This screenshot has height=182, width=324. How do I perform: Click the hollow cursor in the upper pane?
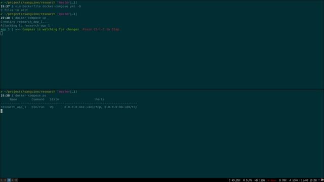(x=2, y=33)
